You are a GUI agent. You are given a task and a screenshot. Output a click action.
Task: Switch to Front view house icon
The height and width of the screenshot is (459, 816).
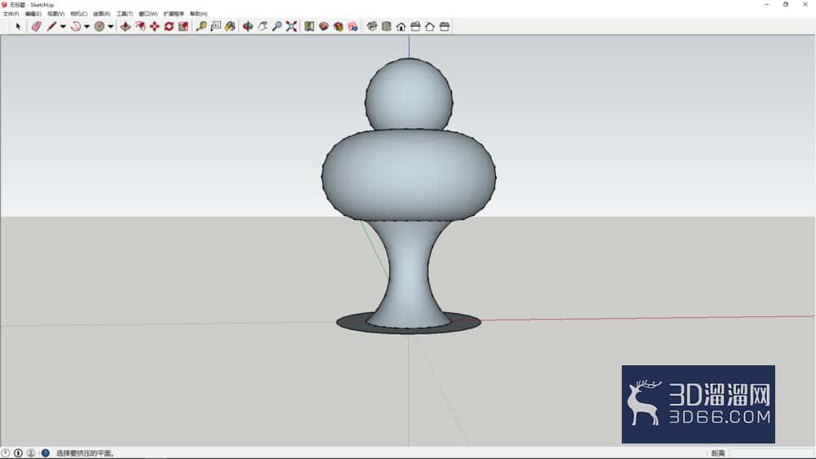401,27
